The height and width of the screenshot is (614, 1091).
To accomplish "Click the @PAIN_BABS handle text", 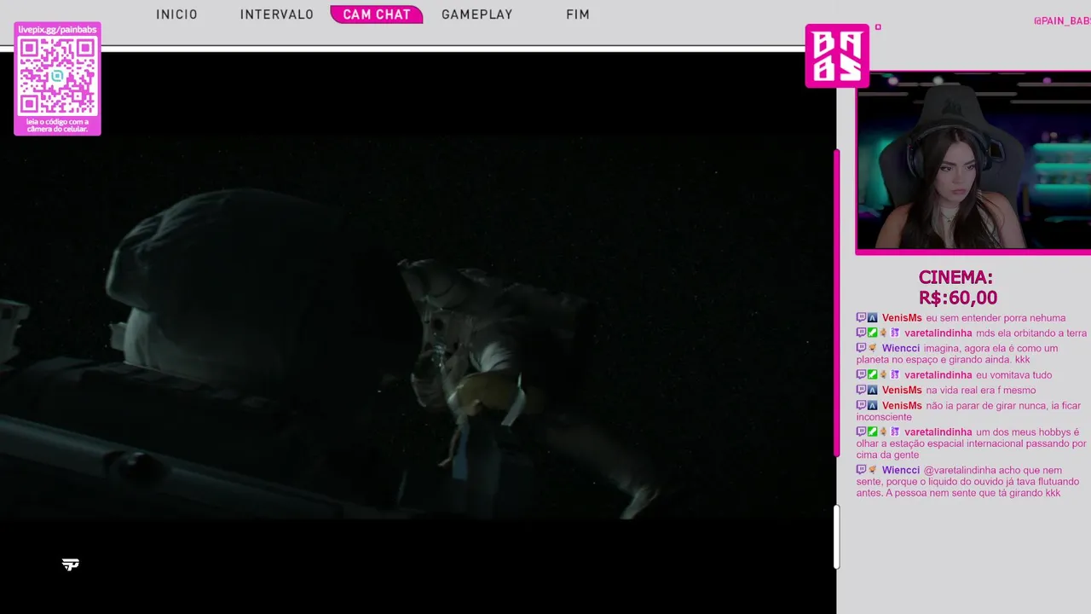I will click(1062, 20).
